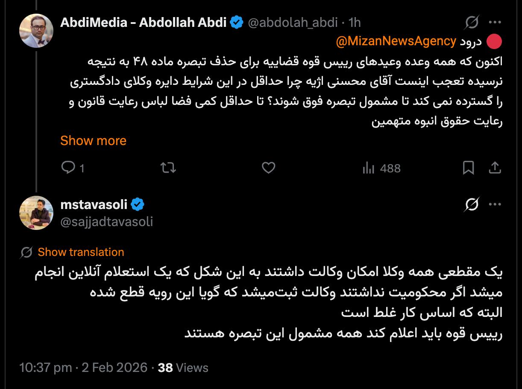The height and width of the screenshot is (389, 522).
Task: Share Abdollah Abdi's post
Action: pyautogui.click(x=495, y=168)
